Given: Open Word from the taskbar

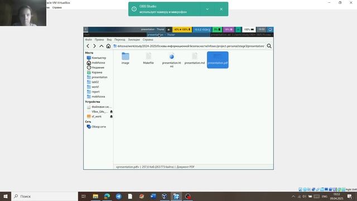Looking at the screenshot, I should click(153, 196).
